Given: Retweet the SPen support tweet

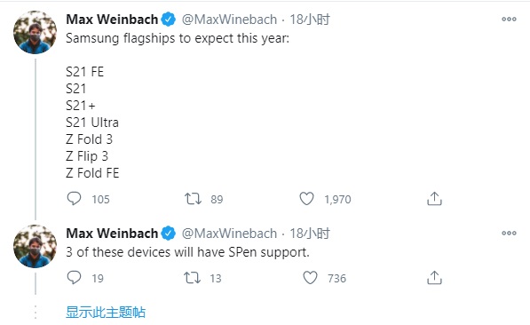Looking at the screenshot, I should [193, 278].
